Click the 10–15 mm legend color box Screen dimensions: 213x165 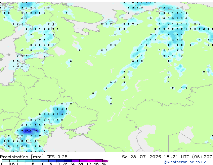pos(45,161)
